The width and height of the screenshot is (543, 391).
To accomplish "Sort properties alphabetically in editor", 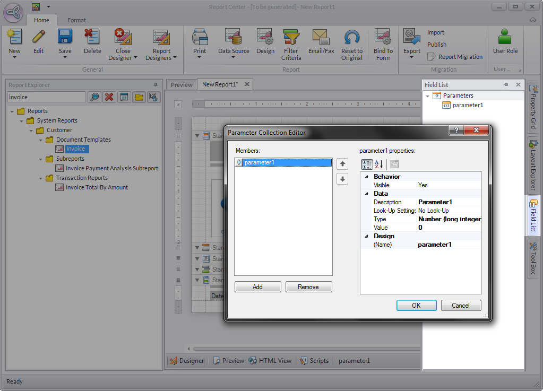I will pyautogui.click(x=379, y=164).
